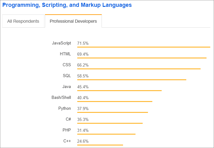Click the PHP language label

67,130
